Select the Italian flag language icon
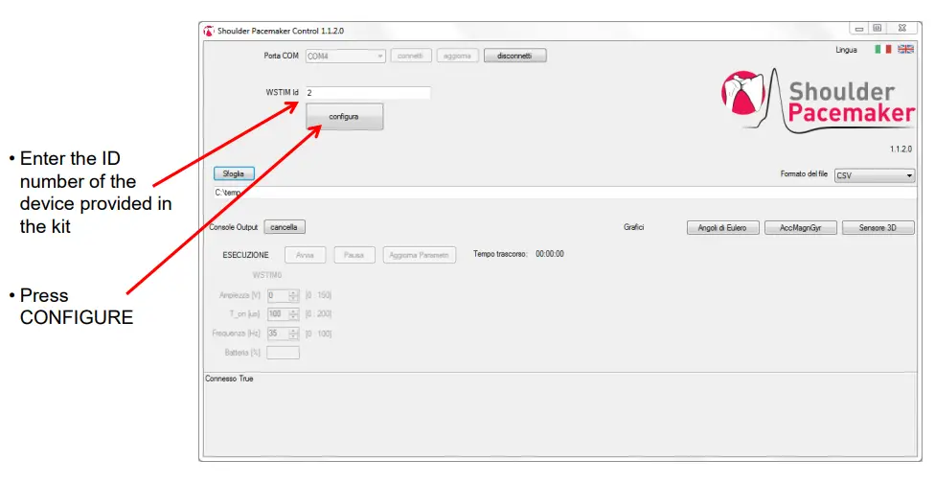The image size is (935, 483). coord(882,49)
